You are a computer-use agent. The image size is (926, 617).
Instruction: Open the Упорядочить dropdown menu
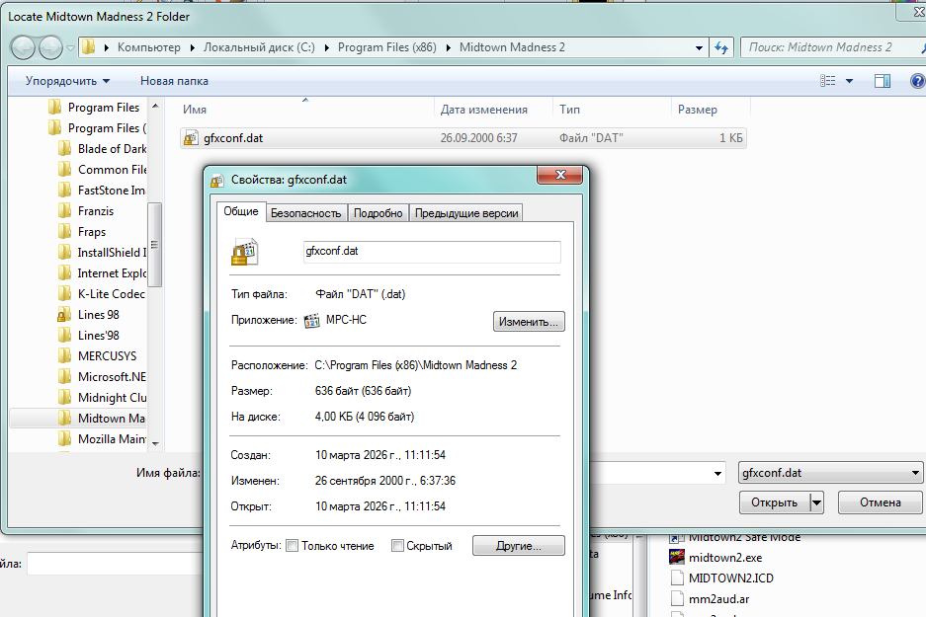[67, 81]
